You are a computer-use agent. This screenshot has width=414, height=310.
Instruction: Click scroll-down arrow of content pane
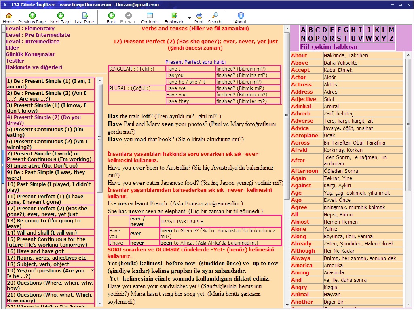click(x=287, y=305)
